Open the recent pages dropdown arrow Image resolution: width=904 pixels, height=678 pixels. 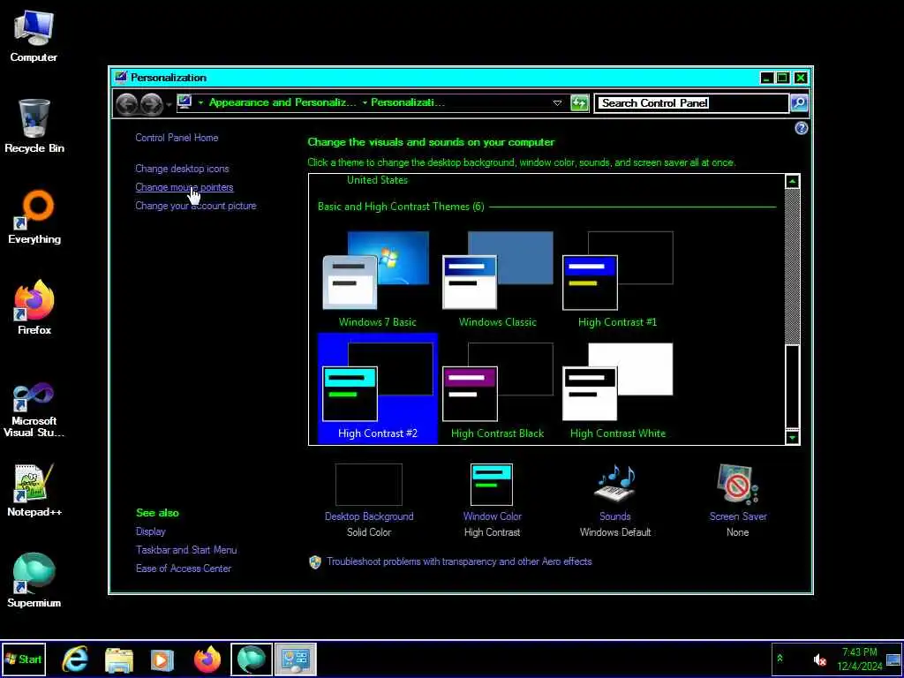(x=169, y=104)
